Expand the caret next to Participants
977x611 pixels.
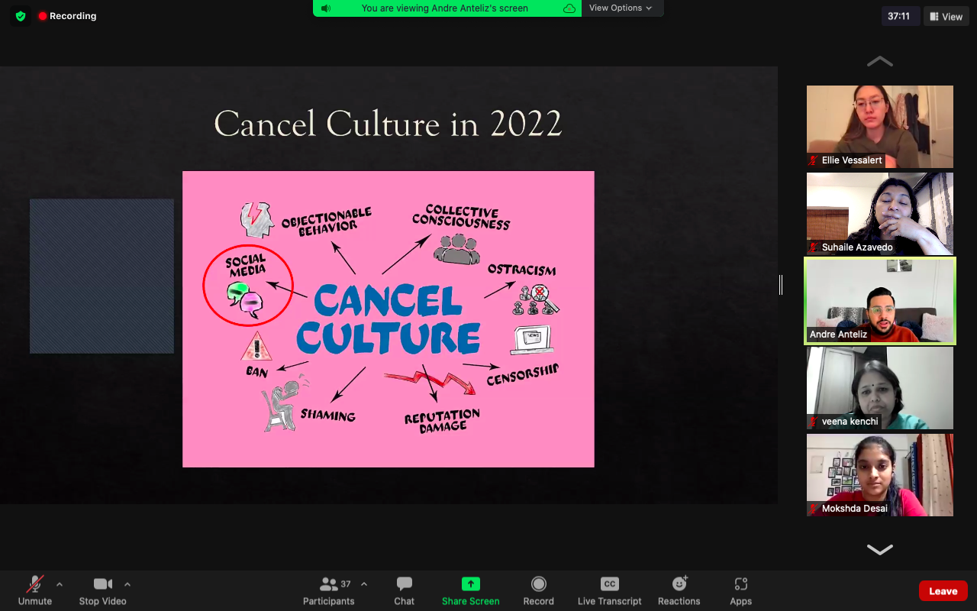tap(364, 584)
